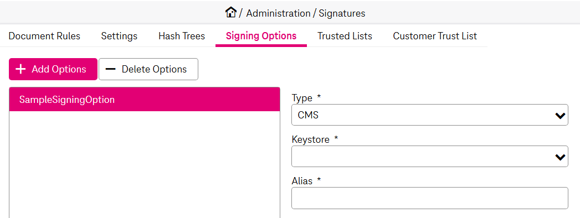This screenshot has height=218, width=580.
Task: Open the Customer Trust List tab
Action: click(435, 36)
